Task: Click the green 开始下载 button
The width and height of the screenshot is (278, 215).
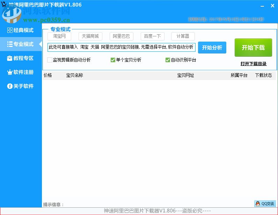Action: [253, 48]
